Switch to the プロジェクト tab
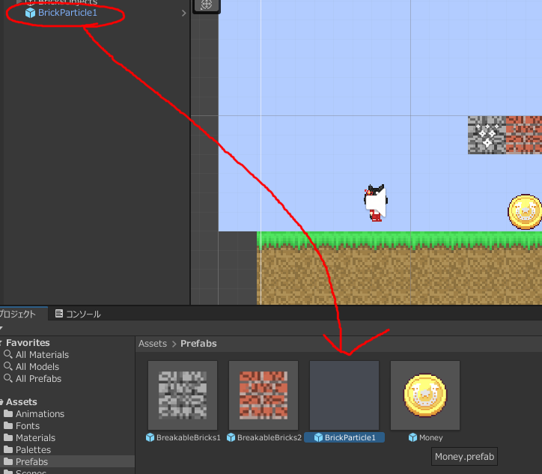 18,314
